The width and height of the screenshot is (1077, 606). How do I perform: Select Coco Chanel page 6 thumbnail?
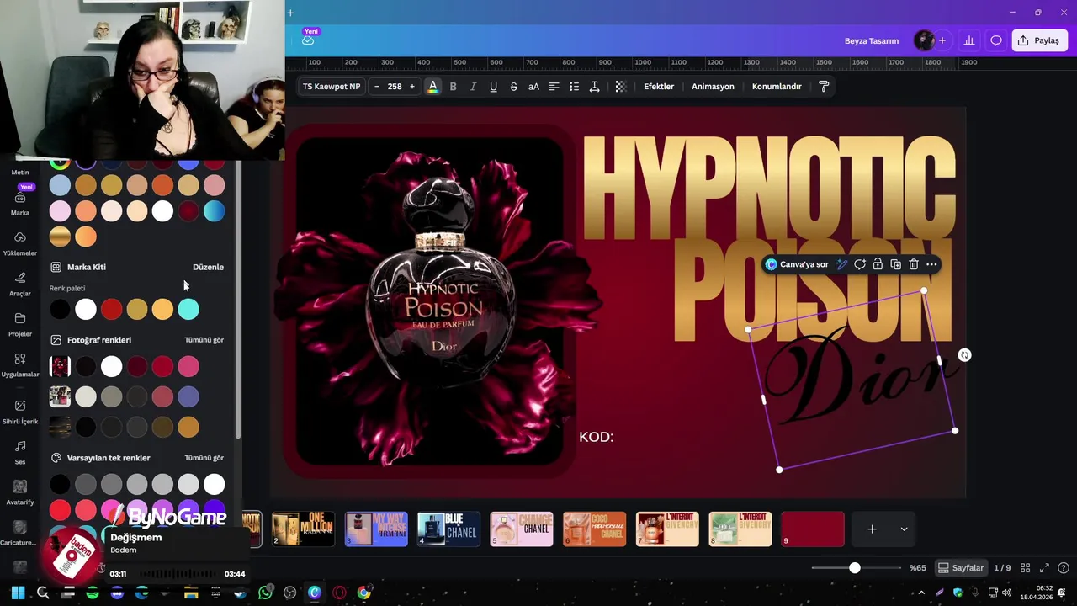(x=595, y=529)
